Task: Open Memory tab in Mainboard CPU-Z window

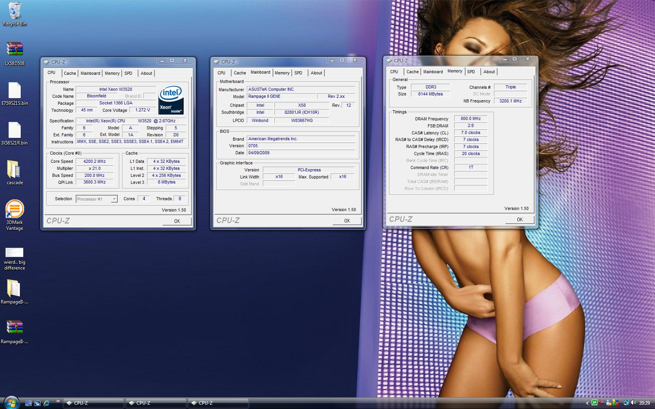Action: click(x=282, y=73)
